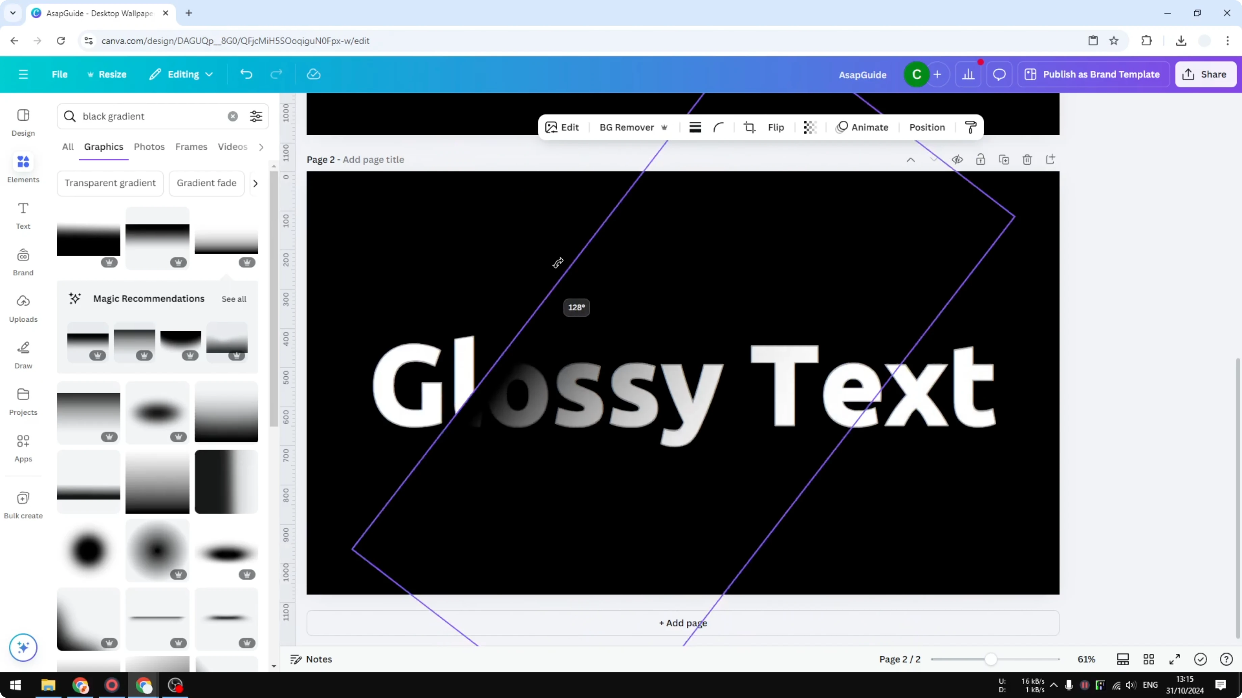
Task: Select the Crop tool in the toolbar
Action: (749, 127)
